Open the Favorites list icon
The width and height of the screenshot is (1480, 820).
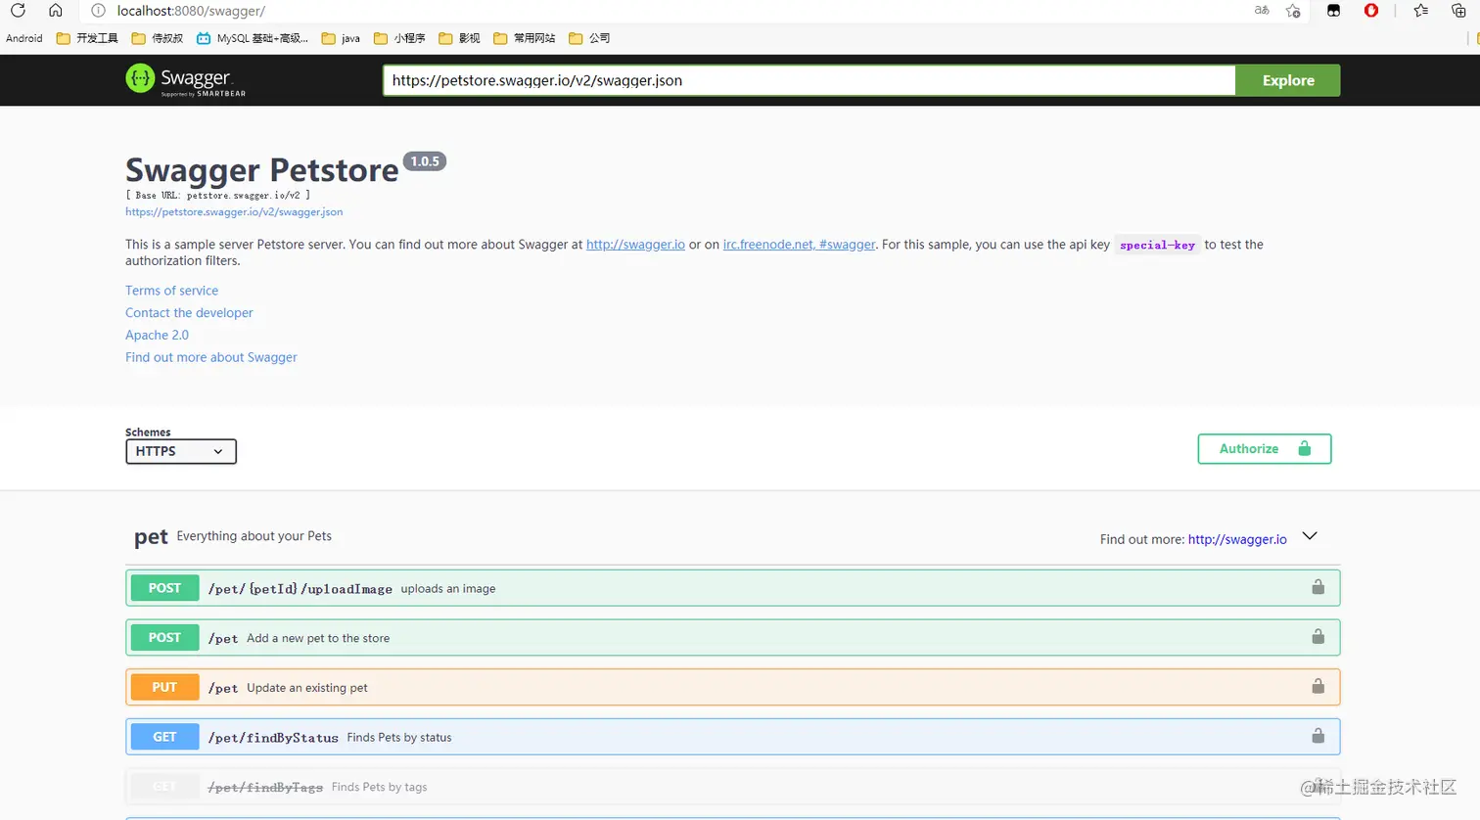[1420, 11]
